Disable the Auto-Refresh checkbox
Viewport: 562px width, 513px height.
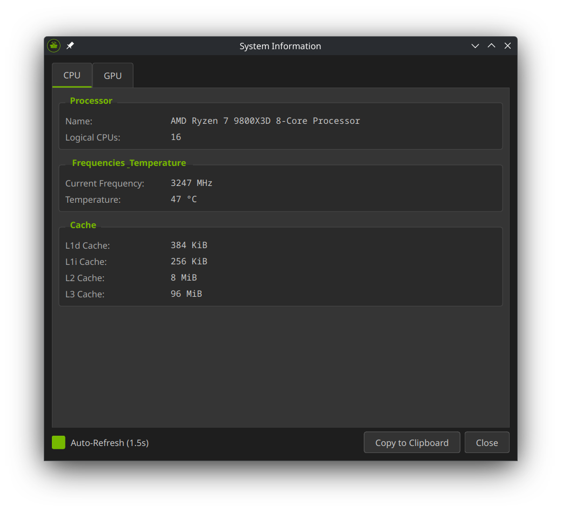click(x=58, y=443)
